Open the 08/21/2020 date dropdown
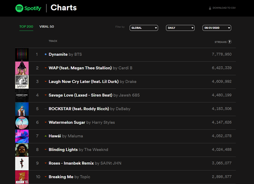 click(217, 28)
